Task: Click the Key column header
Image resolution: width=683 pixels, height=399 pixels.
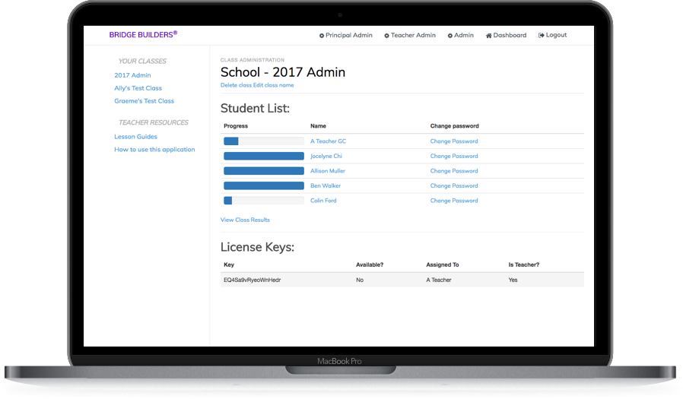Action: click(229, 265)
